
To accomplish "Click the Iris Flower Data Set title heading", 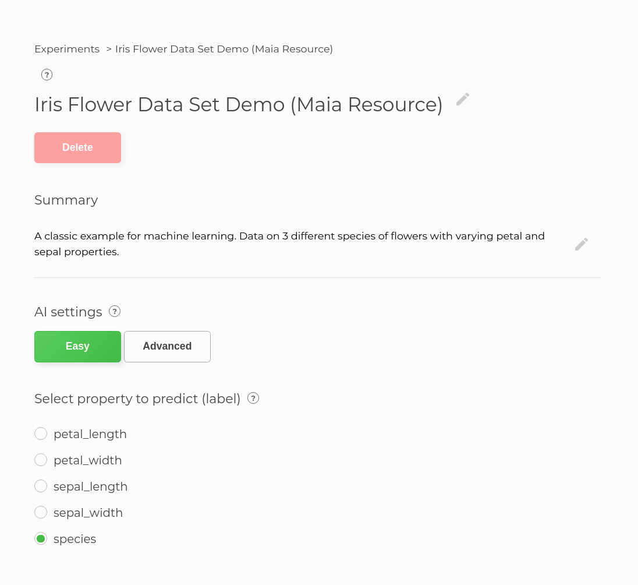I will click(238, 104).
